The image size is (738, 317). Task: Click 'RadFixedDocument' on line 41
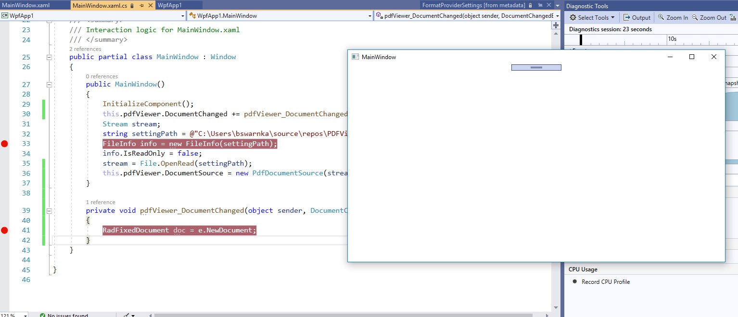[136, 231]
